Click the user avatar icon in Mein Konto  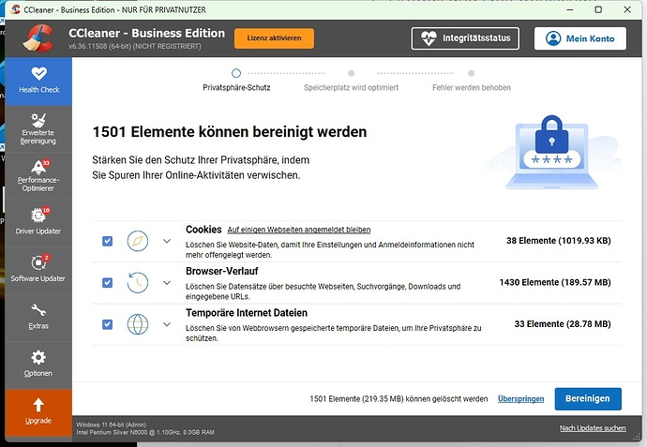553,38
